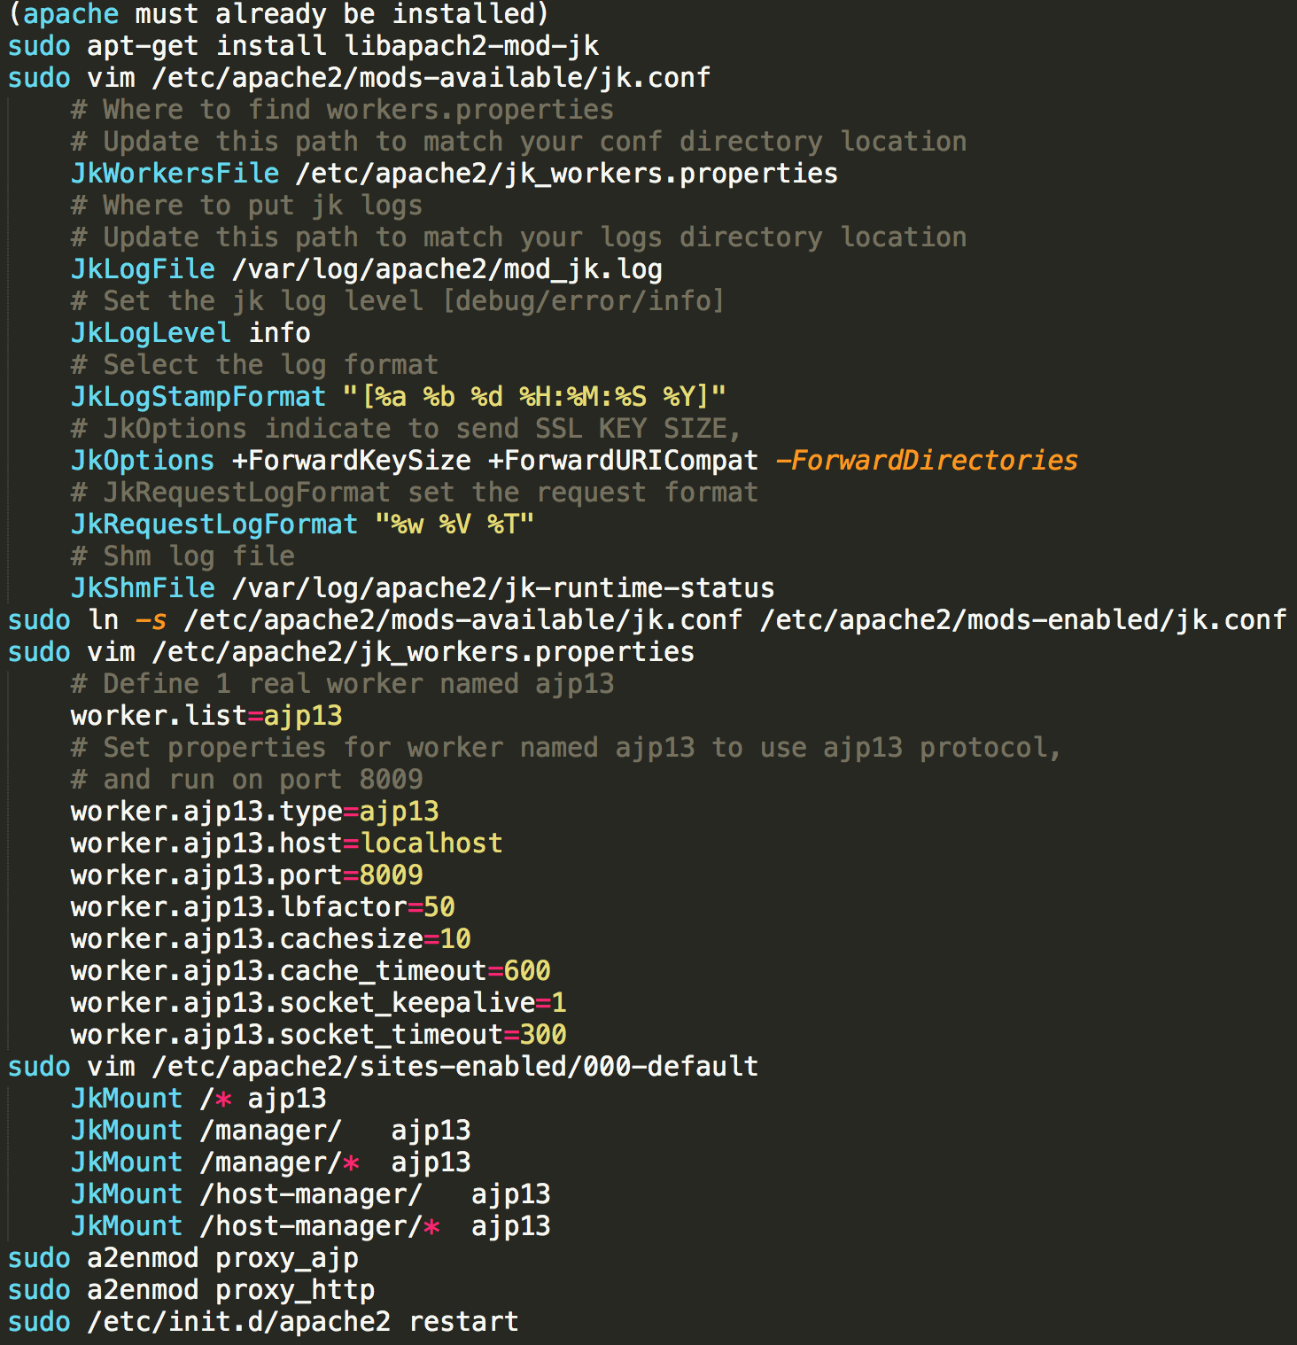Click the a2enmod proxy_http command

click(x=230, y=1290)
